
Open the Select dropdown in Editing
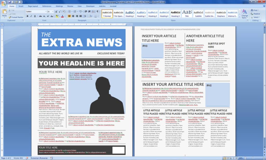[255, 17]
